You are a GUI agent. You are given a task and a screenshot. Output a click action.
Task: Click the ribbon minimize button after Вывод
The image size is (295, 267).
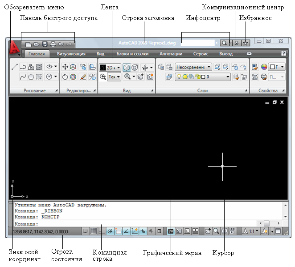(249, 53)
